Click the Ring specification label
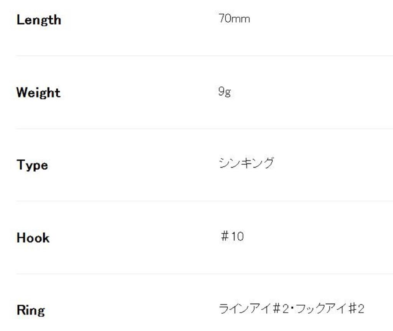 31,310
